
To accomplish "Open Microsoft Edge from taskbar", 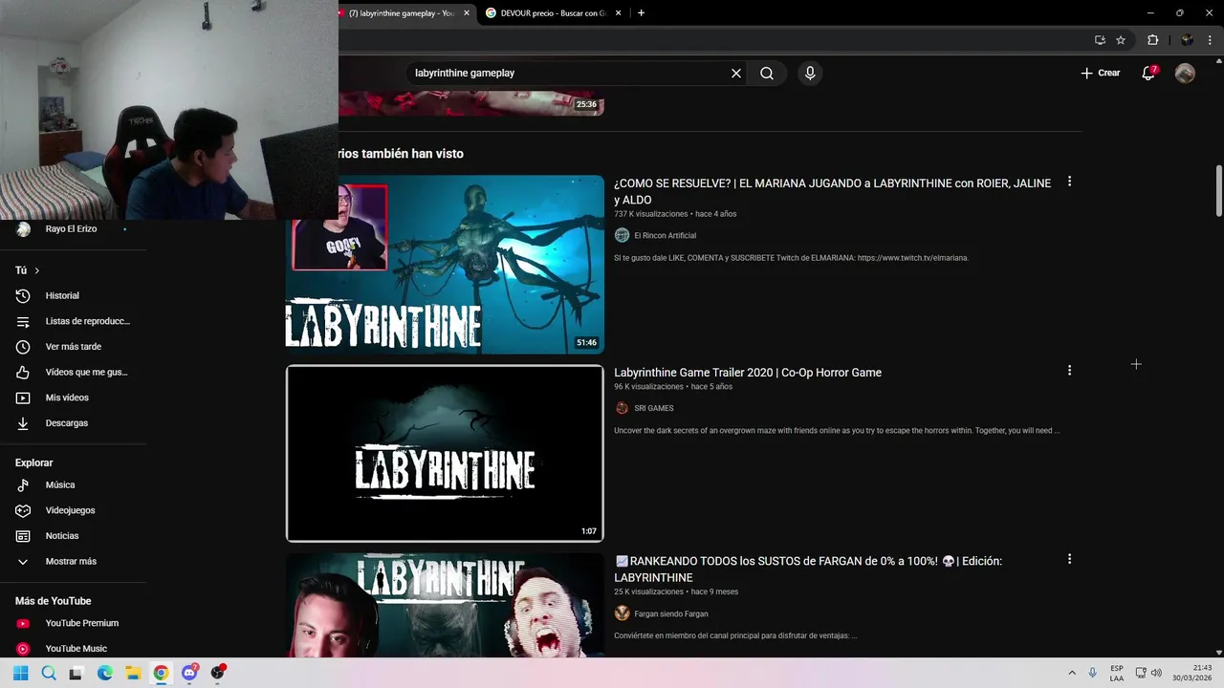I will click(105, 673).
